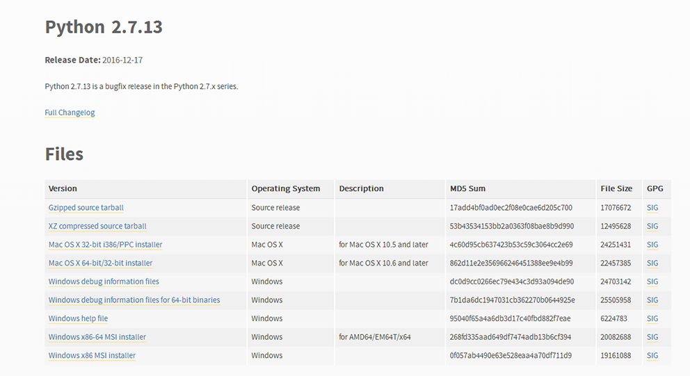Download the XZ compressed source tarball
690x376 pixels.
(97, 226)
